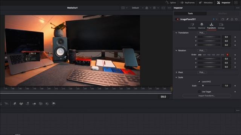Select the second rotation order option (XZY)
Image resolution: width=241 pixels, height=135 pixels.
pos(204,55)
